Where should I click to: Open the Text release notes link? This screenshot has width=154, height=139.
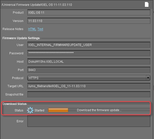pyautogui.click(x=40, y=29)
